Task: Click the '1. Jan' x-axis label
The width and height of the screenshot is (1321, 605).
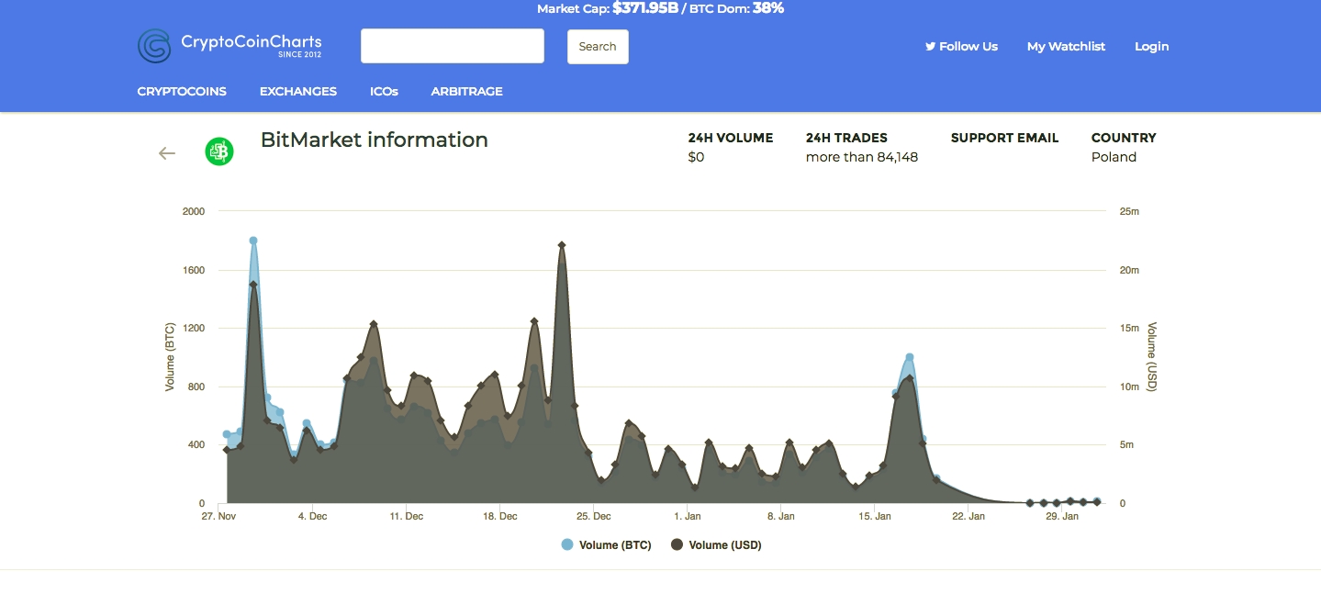Action: [x=688, y=516]
